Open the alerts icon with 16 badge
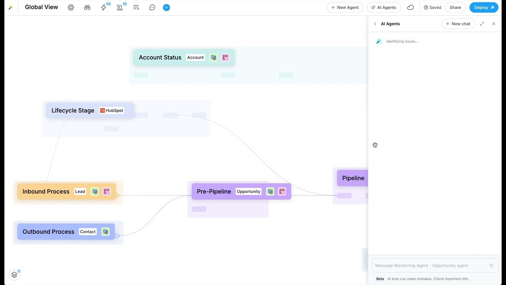 point(119,7)
